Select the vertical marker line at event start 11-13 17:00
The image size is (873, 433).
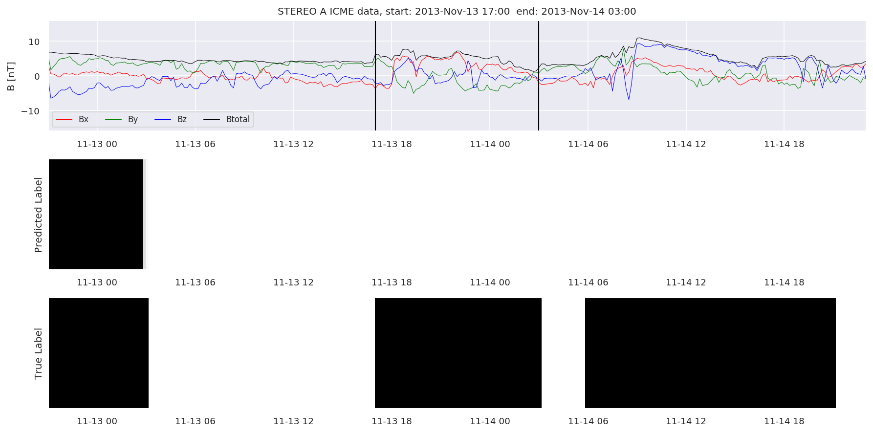point(375,76)
